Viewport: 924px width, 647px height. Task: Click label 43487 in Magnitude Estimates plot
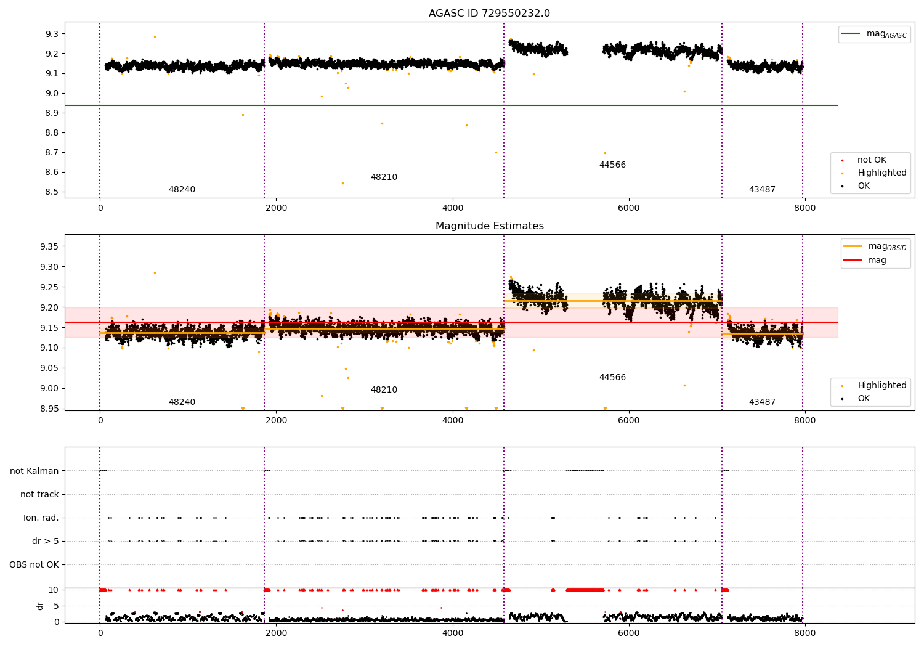[x=762, y=402]
